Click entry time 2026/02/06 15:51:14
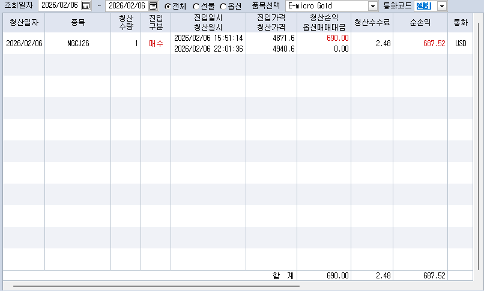Image resolution: width=484 pixels, height=291 pixels. tap(208, 38)
